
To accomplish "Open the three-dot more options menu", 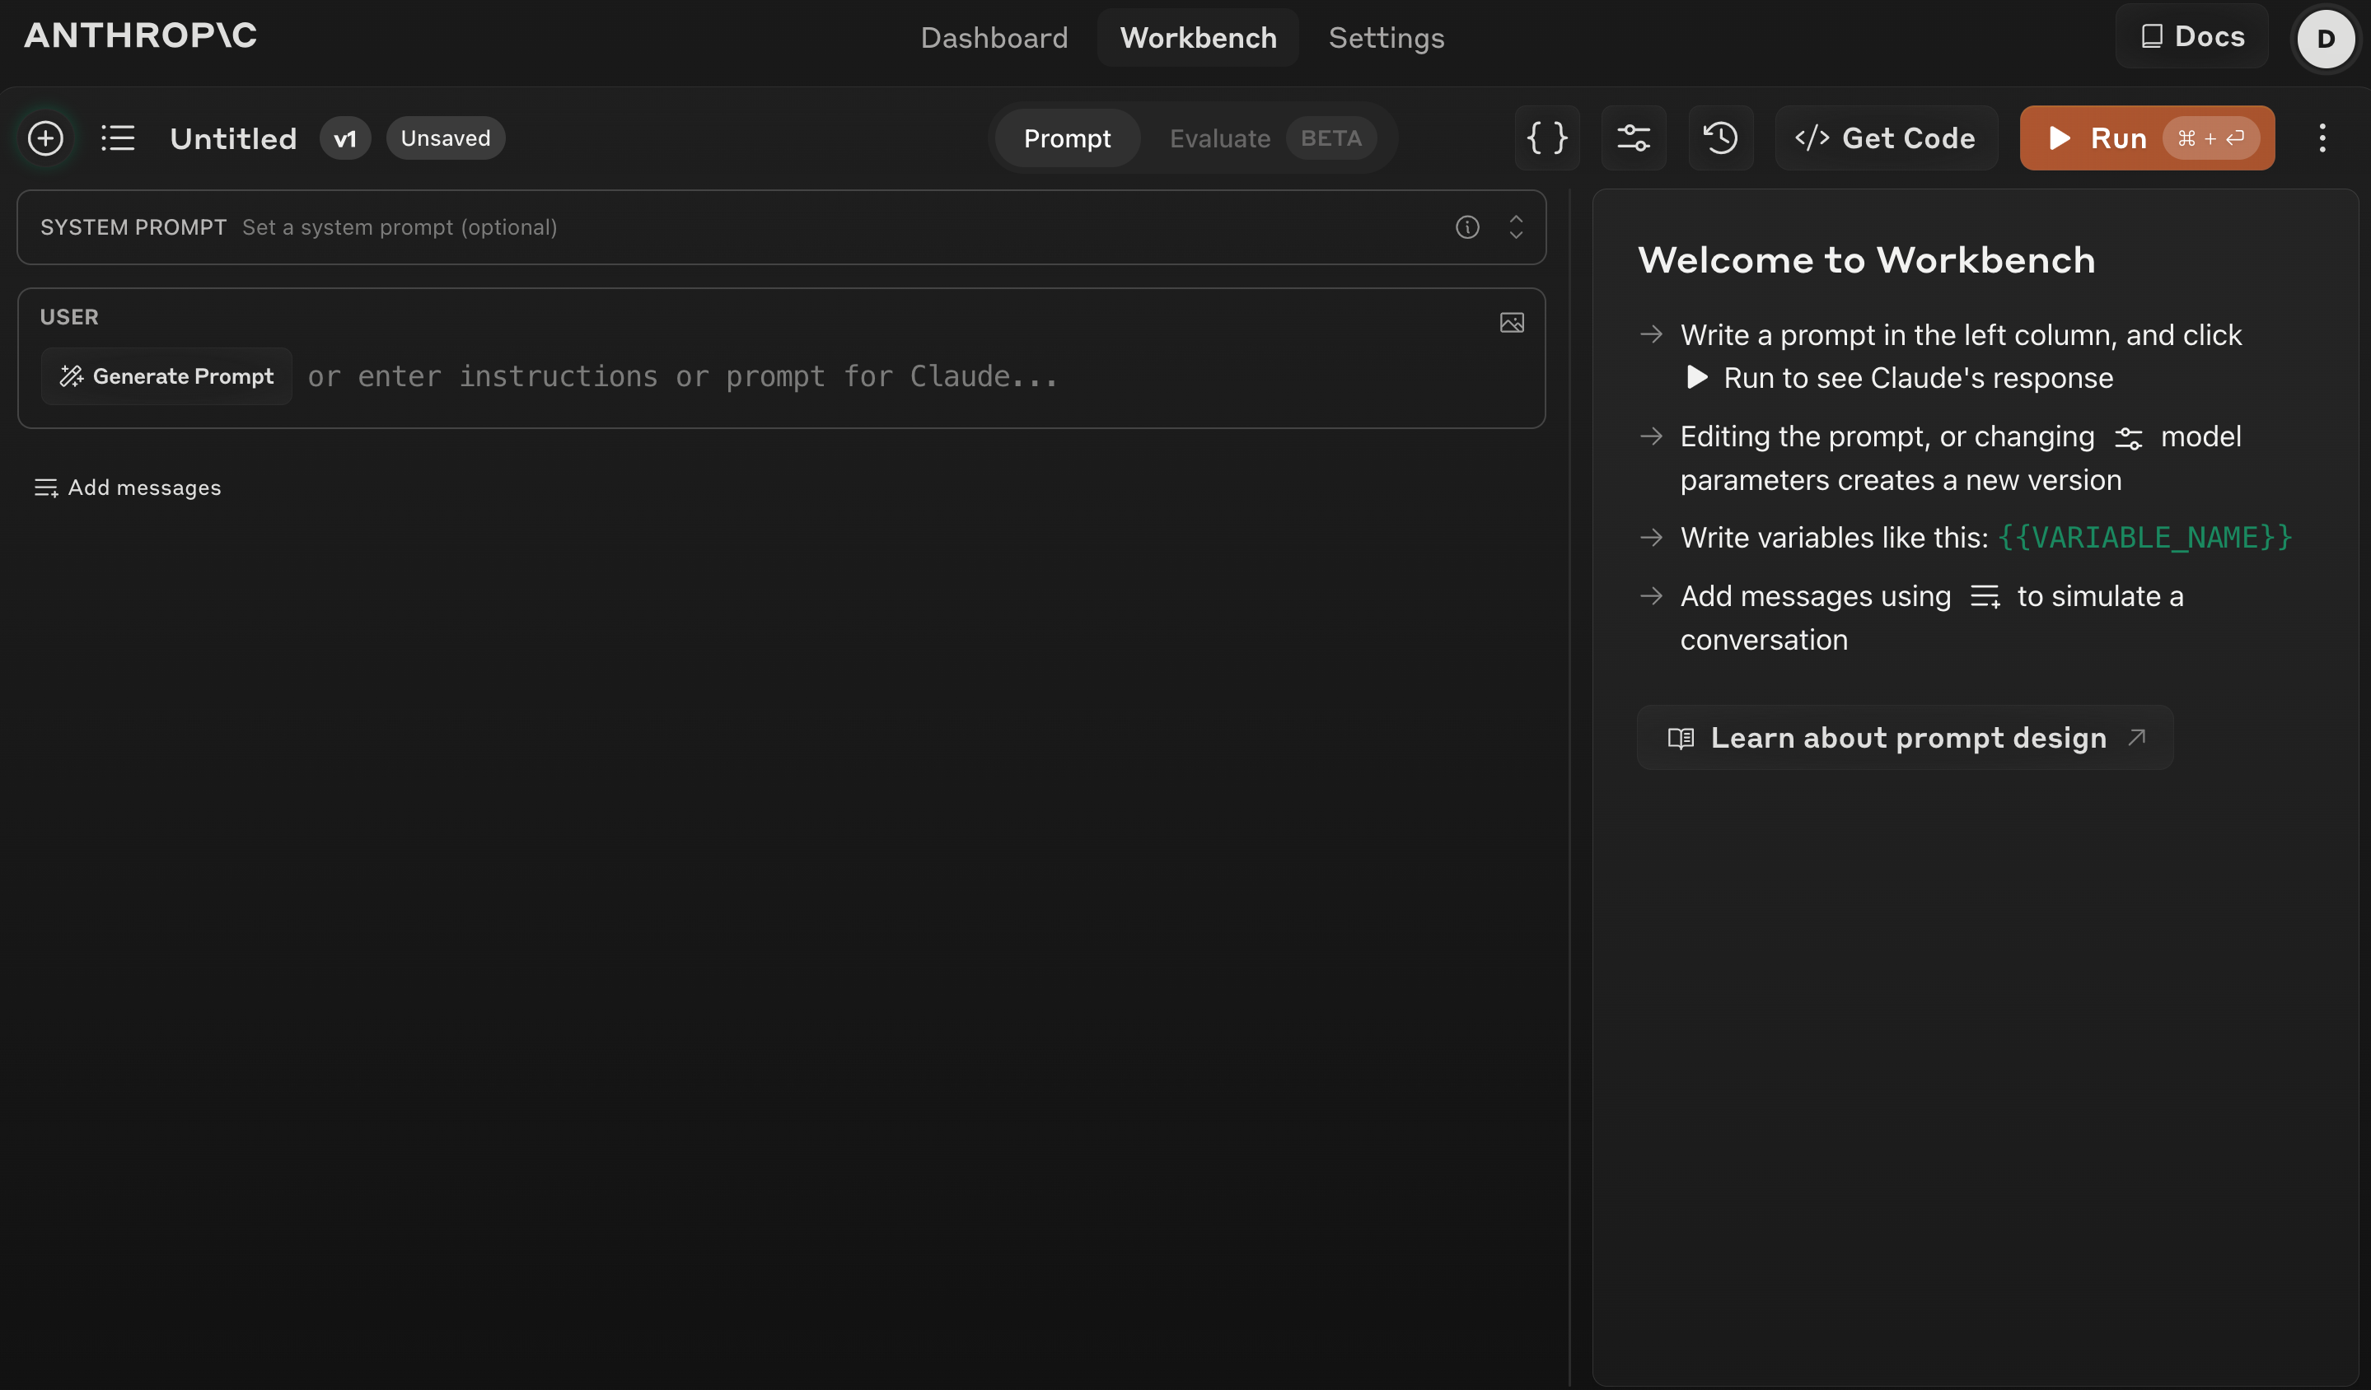I will 2322,138.
